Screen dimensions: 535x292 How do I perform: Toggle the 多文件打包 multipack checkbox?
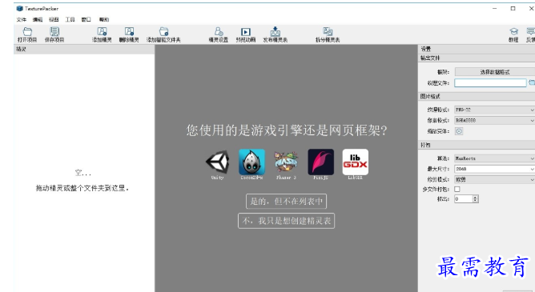(457, 189)
